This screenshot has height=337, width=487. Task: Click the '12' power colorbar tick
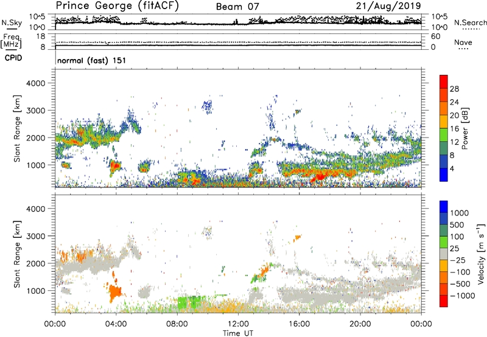454,142
